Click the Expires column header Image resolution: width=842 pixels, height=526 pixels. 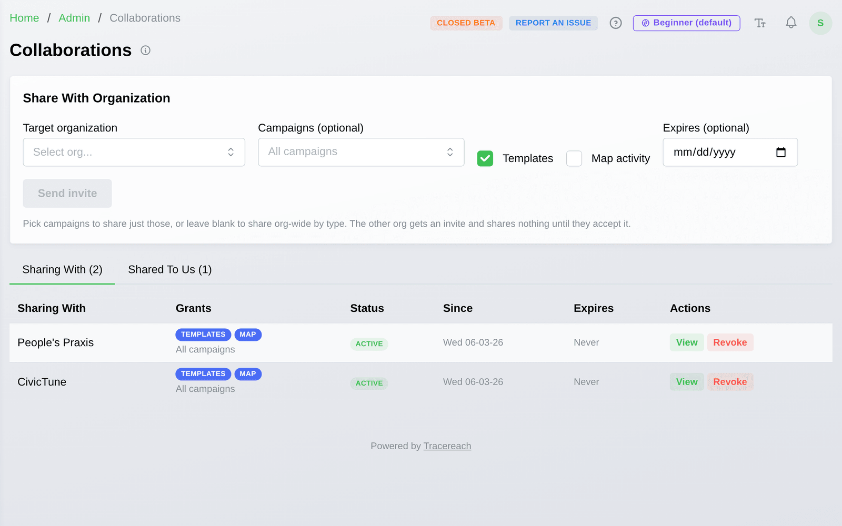pyautogui.click(x=594, y=308)
